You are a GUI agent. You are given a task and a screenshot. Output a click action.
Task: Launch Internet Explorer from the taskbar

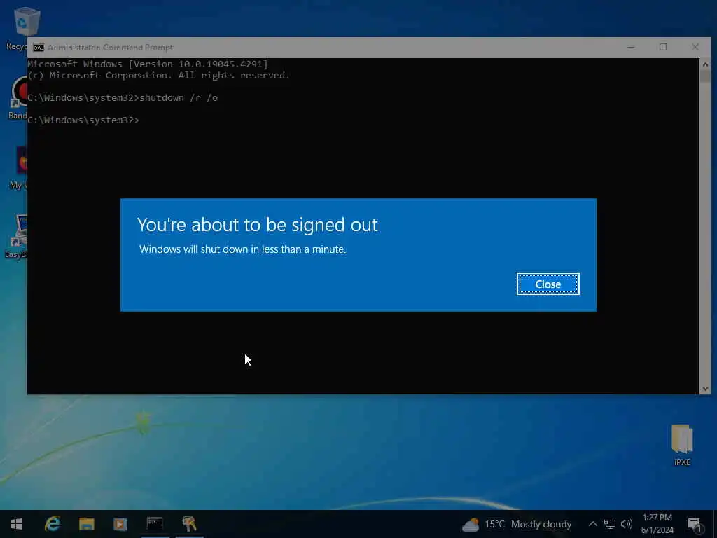pyautogui.click(x=53, y=524)
